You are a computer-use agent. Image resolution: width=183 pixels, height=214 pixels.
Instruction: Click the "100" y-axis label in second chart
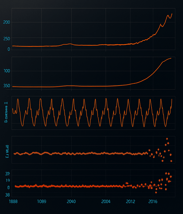[x=6, y=71]
